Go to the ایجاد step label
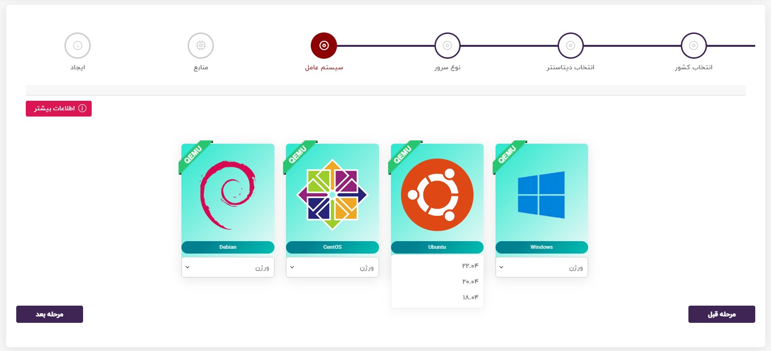Screen dimensions: 771x351 pyautogui.click(x=78, y=67)
